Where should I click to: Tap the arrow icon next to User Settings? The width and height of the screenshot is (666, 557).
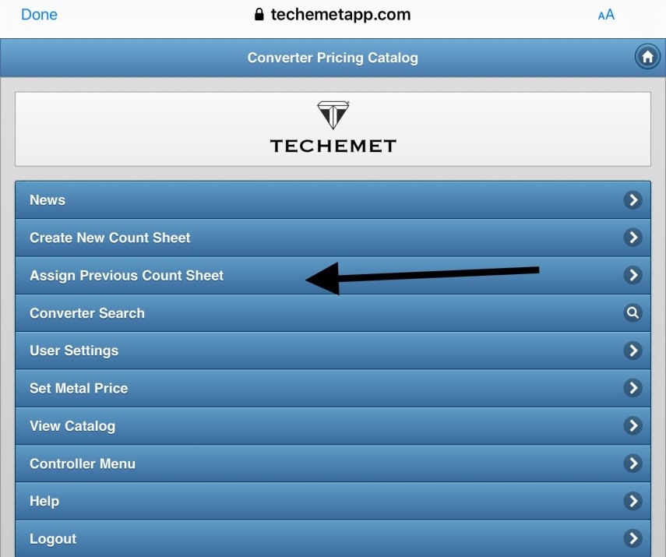click(633, 351)
